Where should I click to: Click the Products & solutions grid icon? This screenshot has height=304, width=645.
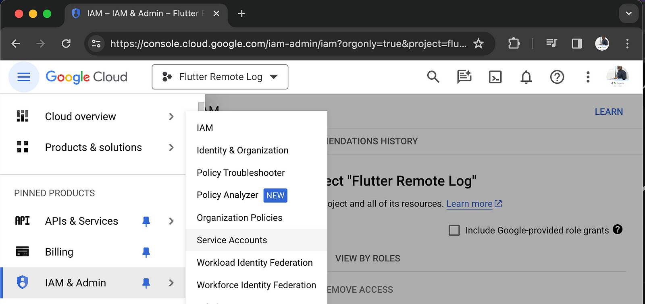tap(23, 147)
